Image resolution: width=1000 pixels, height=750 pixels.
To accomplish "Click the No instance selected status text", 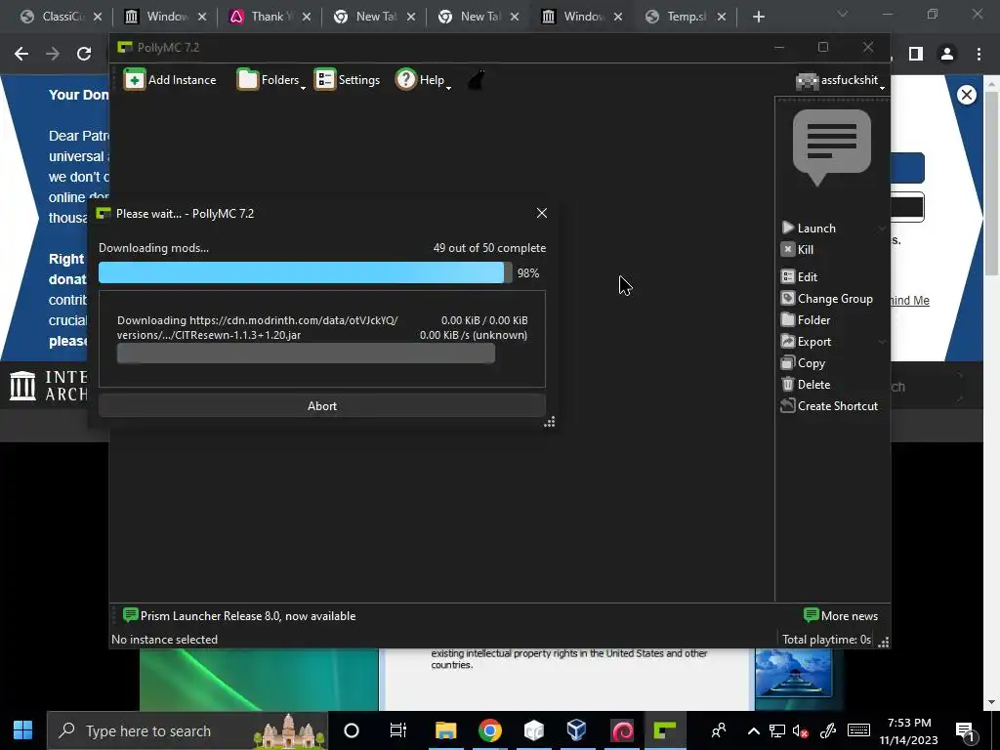I will [164, 640].
